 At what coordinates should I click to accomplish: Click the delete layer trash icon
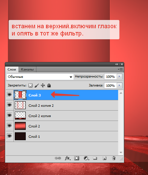click(x=114, y=158)
